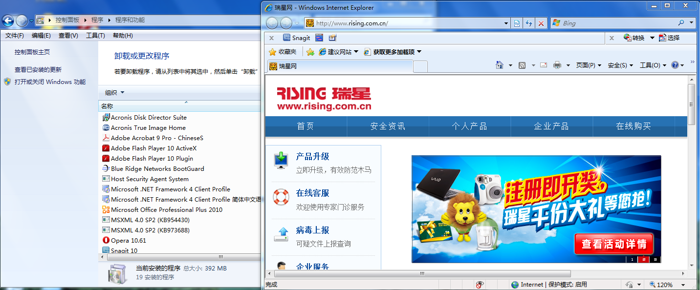The height and width of the screenshot is (290, 700).
Task: Click the popup blocker icon in IE status bar
Action: click(480, 285)
